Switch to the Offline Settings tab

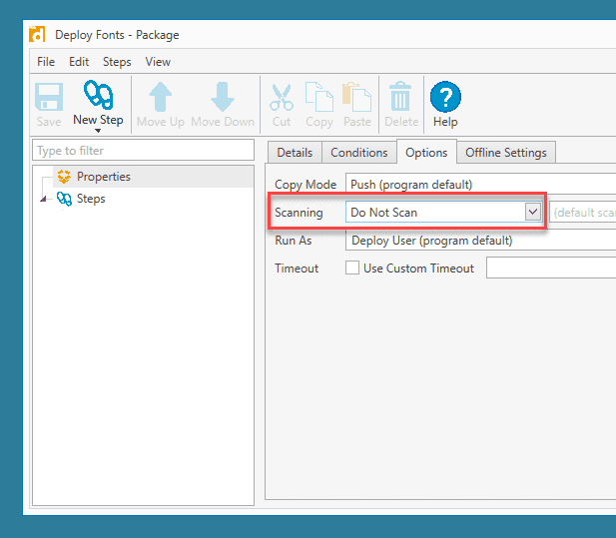coord(506,153)
